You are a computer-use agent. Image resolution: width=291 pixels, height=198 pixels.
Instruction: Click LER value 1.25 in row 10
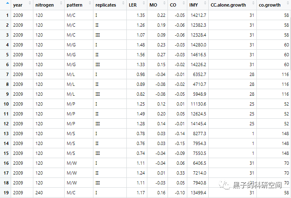(141, 104)
